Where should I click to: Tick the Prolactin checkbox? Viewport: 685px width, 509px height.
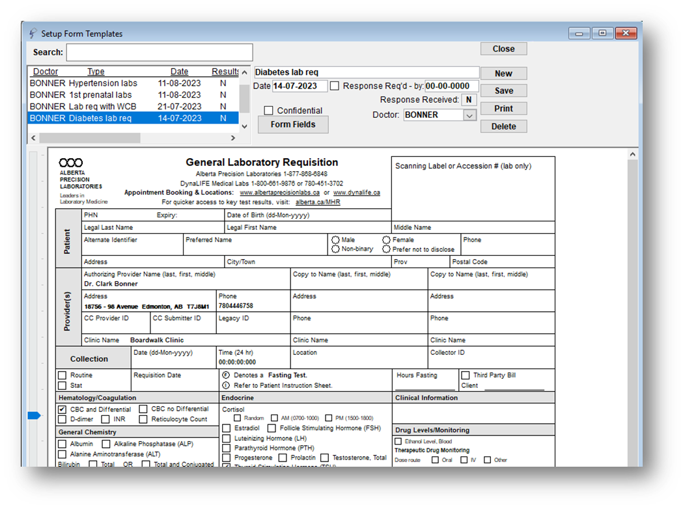[x=283, y=458]
